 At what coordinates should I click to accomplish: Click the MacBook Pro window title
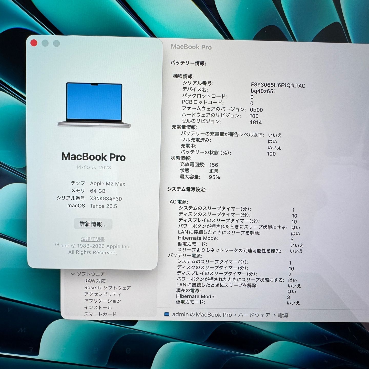(x=191, y=47)
